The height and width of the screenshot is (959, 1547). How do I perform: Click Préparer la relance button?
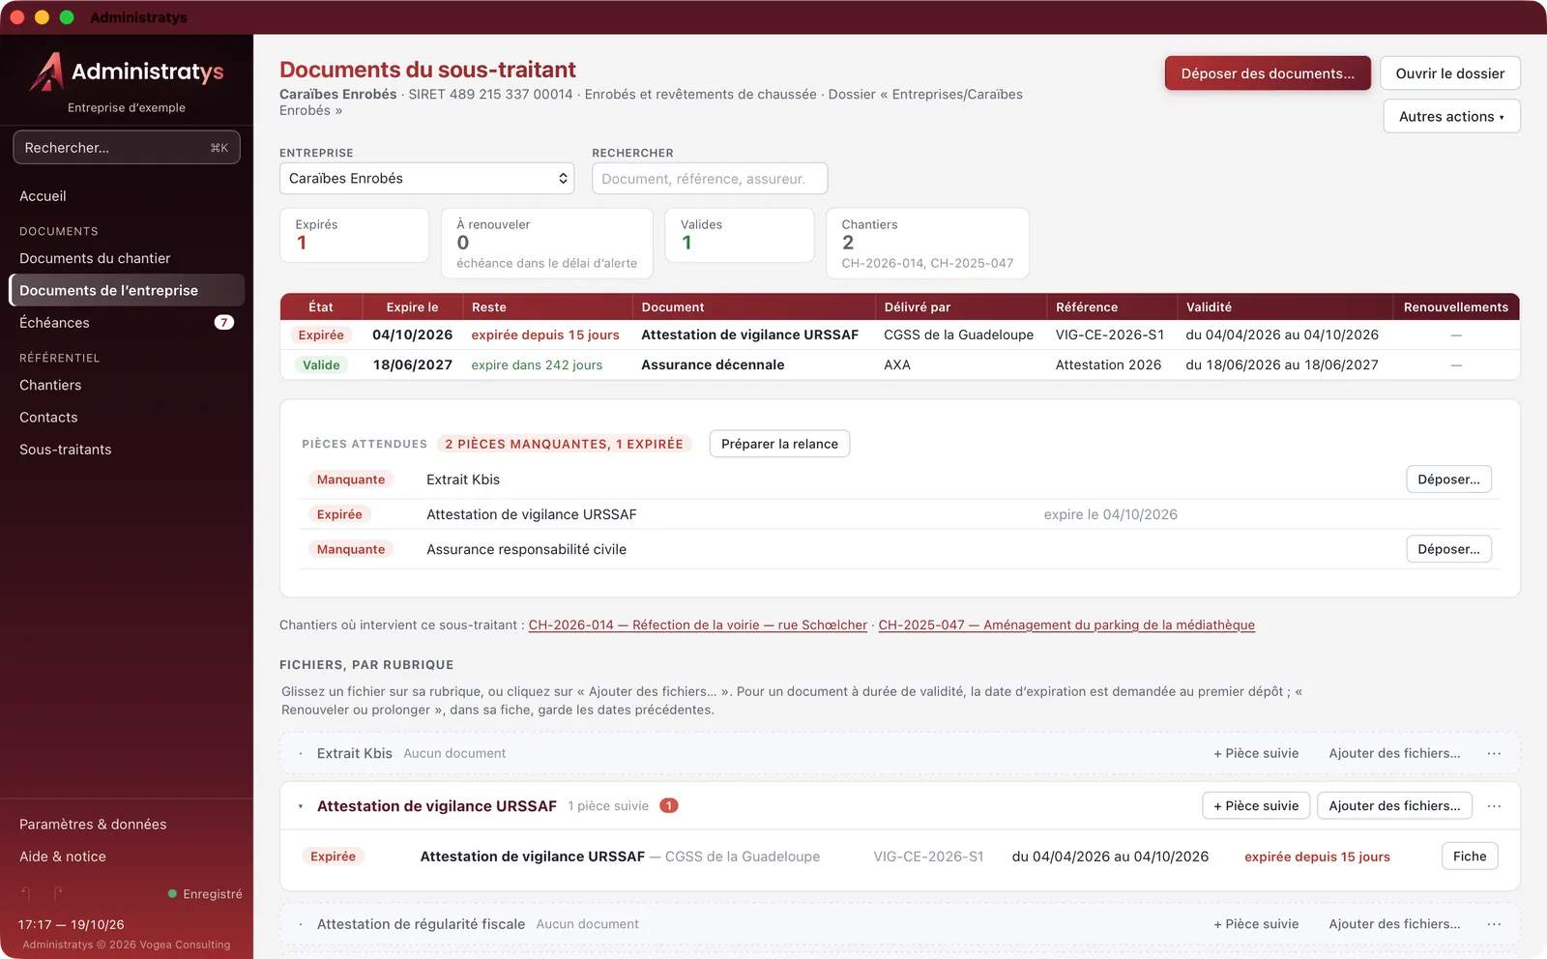[779, 444]
